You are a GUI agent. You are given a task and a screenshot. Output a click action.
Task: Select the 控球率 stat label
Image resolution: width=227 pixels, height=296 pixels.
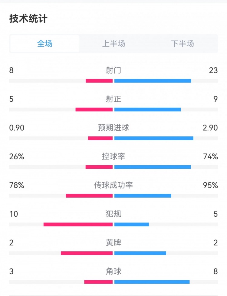(113, 156)
